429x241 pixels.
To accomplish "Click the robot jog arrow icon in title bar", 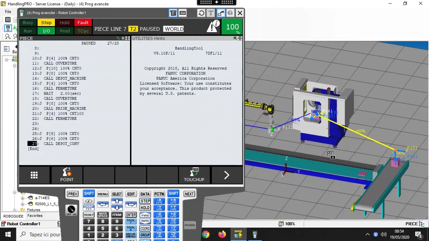I will (221, 13).
